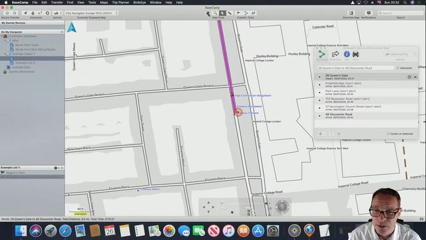Select Example List 2 in library
426x240 pixels.
pyautogui.click(x=25, y=63)
